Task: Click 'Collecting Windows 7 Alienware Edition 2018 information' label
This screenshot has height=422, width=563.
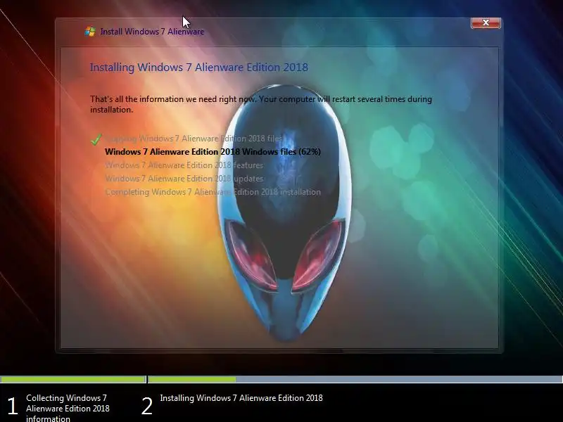Action: pos(68,409)
